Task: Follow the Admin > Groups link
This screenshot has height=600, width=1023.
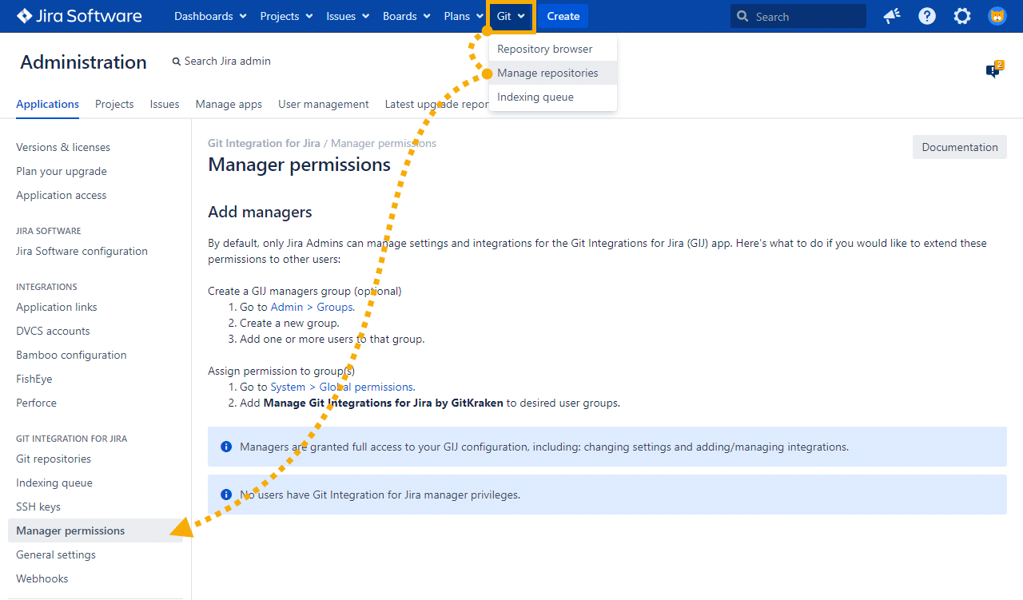Action: [312, 307]
